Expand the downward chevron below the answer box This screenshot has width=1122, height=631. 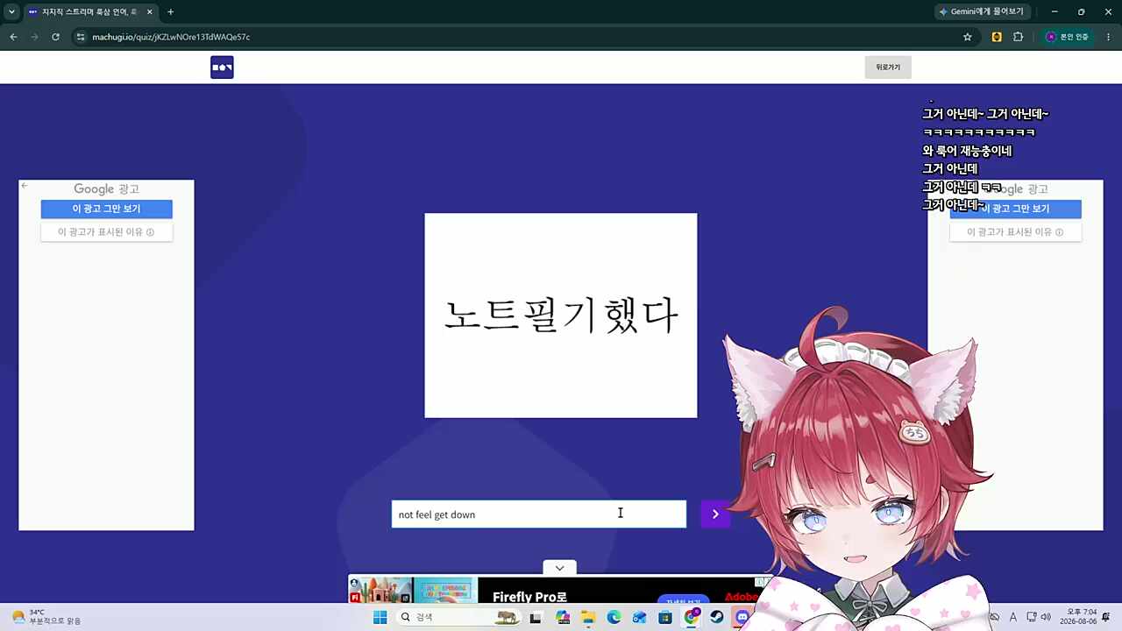[559, 568]
